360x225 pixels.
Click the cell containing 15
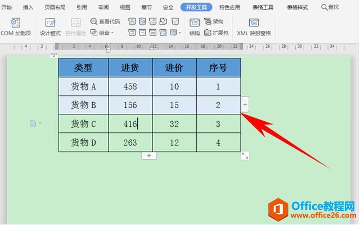click(x=174, y=105)
